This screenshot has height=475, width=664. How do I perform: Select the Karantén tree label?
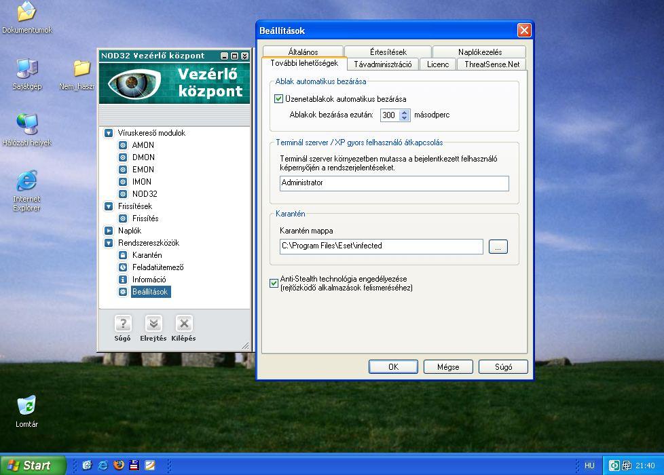coord(147,255)
